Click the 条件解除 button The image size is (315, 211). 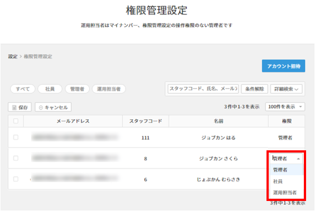coord(255,89)
